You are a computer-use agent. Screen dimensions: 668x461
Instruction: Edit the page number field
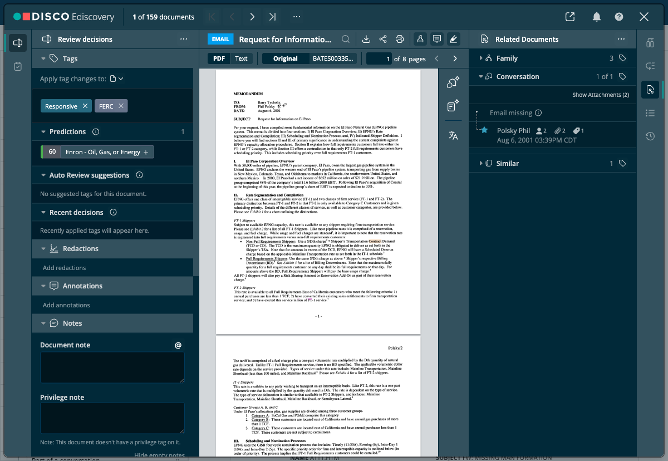[379, 58]
